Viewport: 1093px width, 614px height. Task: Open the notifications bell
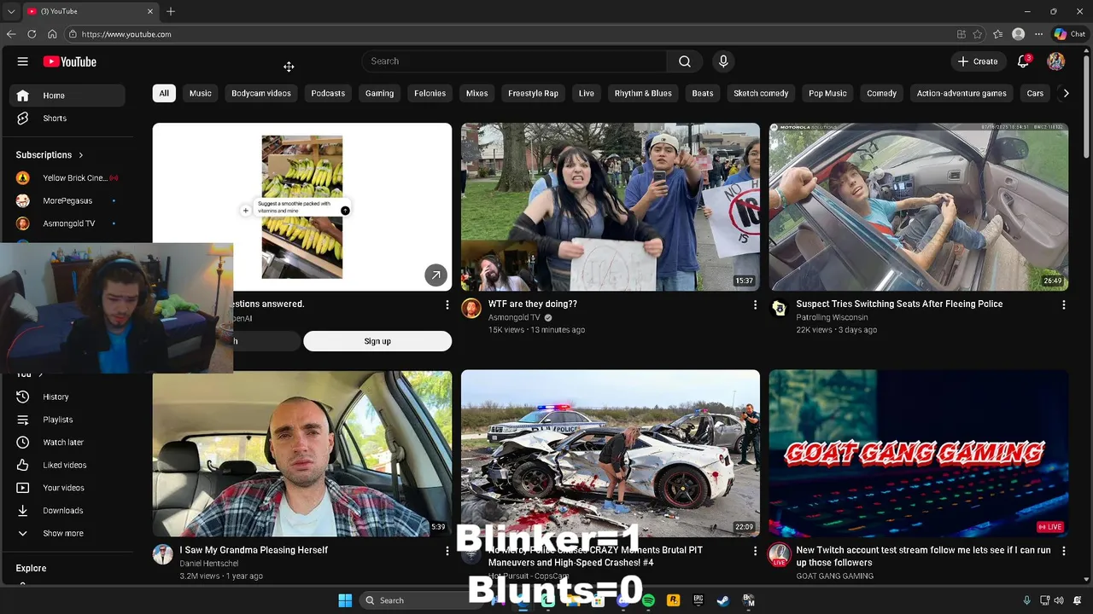point(1024,61)
